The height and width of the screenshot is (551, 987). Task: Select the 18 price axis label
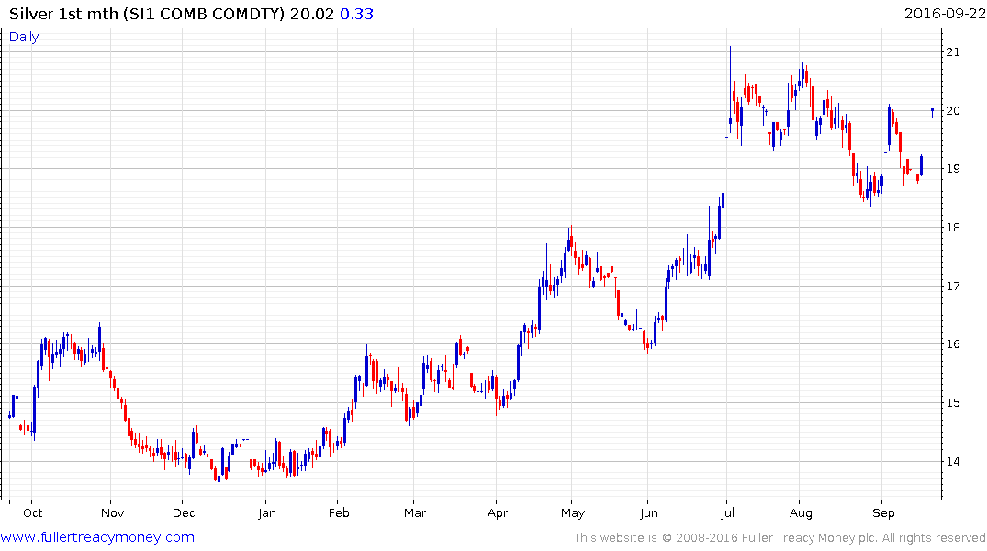953,228
